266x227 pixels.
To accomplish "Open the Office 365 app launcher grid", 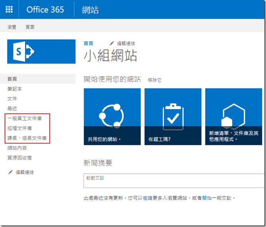I will [x=9, y=9].
